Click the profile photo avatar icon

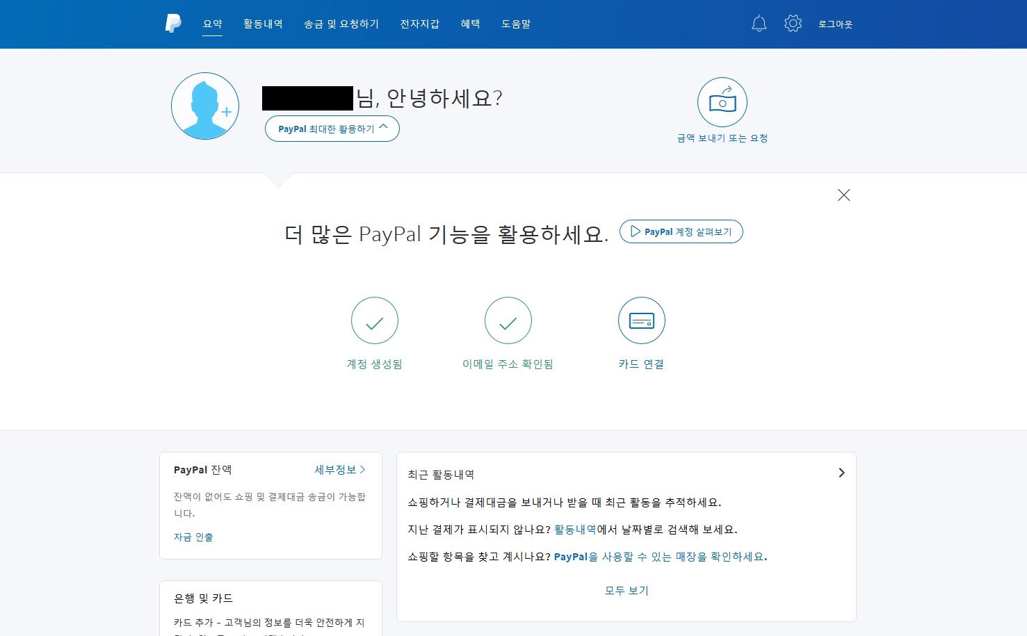[205, 106]
